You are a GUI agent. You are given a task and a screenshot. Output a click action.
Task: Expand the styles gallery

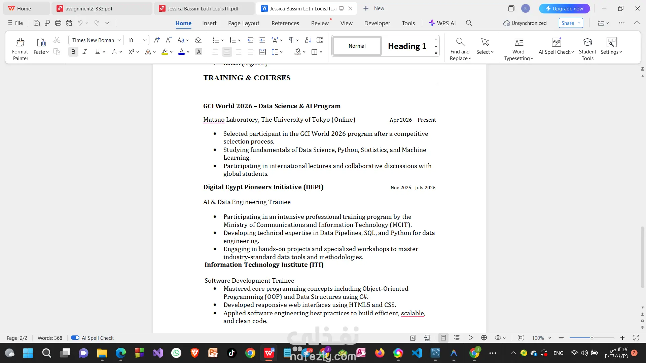coord(436,53)
